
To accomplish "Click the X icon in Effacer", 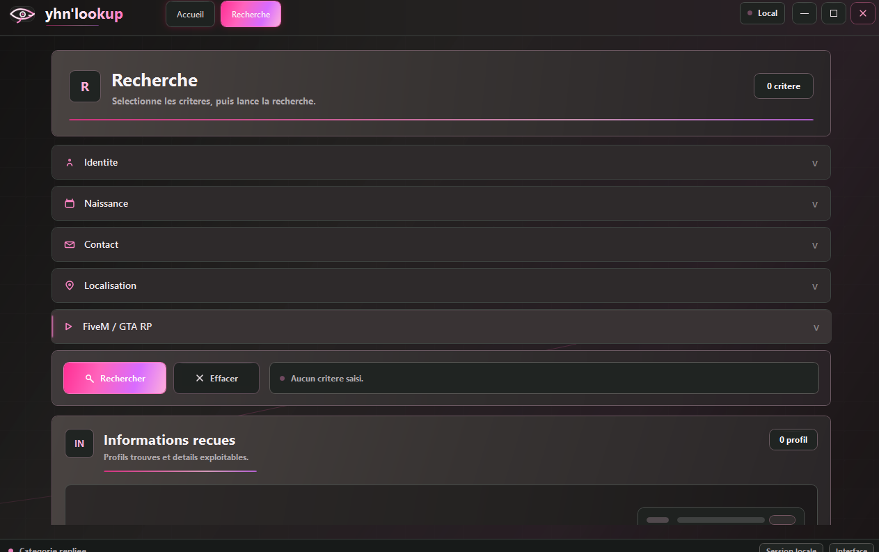I will pyautogui.click(x=200, y=379).
